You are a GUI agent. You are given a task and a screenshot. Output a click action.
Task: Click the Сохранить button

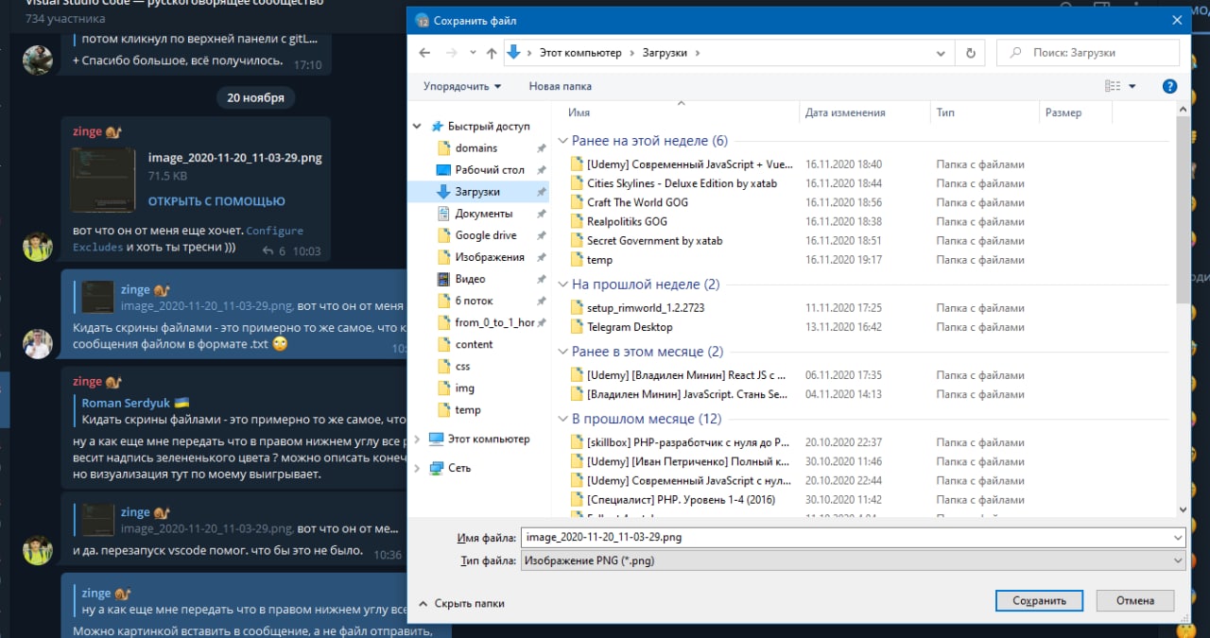(x=1040, y=600)
